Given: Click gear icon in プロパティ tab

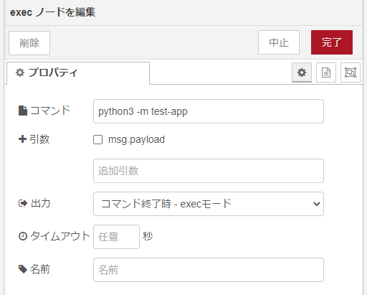Looking at the screenshot, I should (20, 72).
